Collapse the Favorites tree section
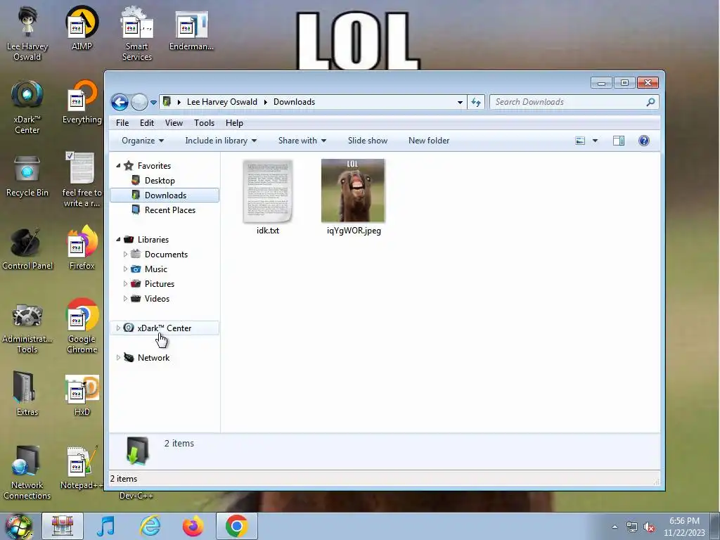Viewport: 720px width, 540px height. pos(118,165)
